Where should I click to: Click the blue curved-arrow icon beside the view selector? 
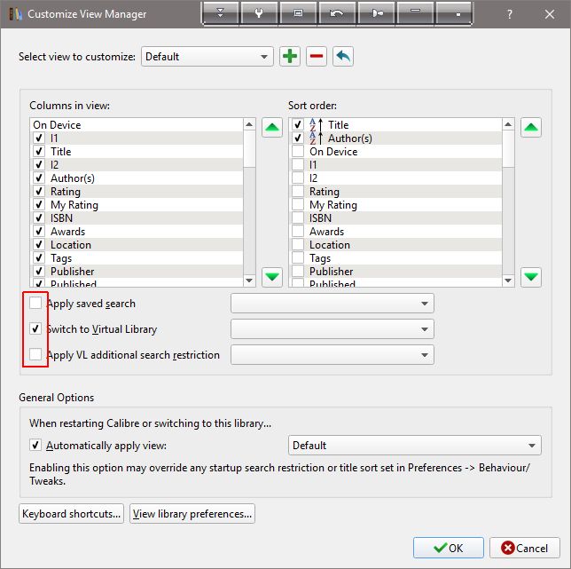click(342, 57)
